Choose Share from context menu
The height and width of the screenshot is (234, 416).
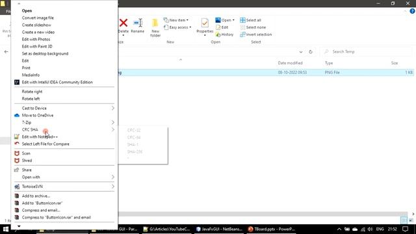(x=64, y=170)
